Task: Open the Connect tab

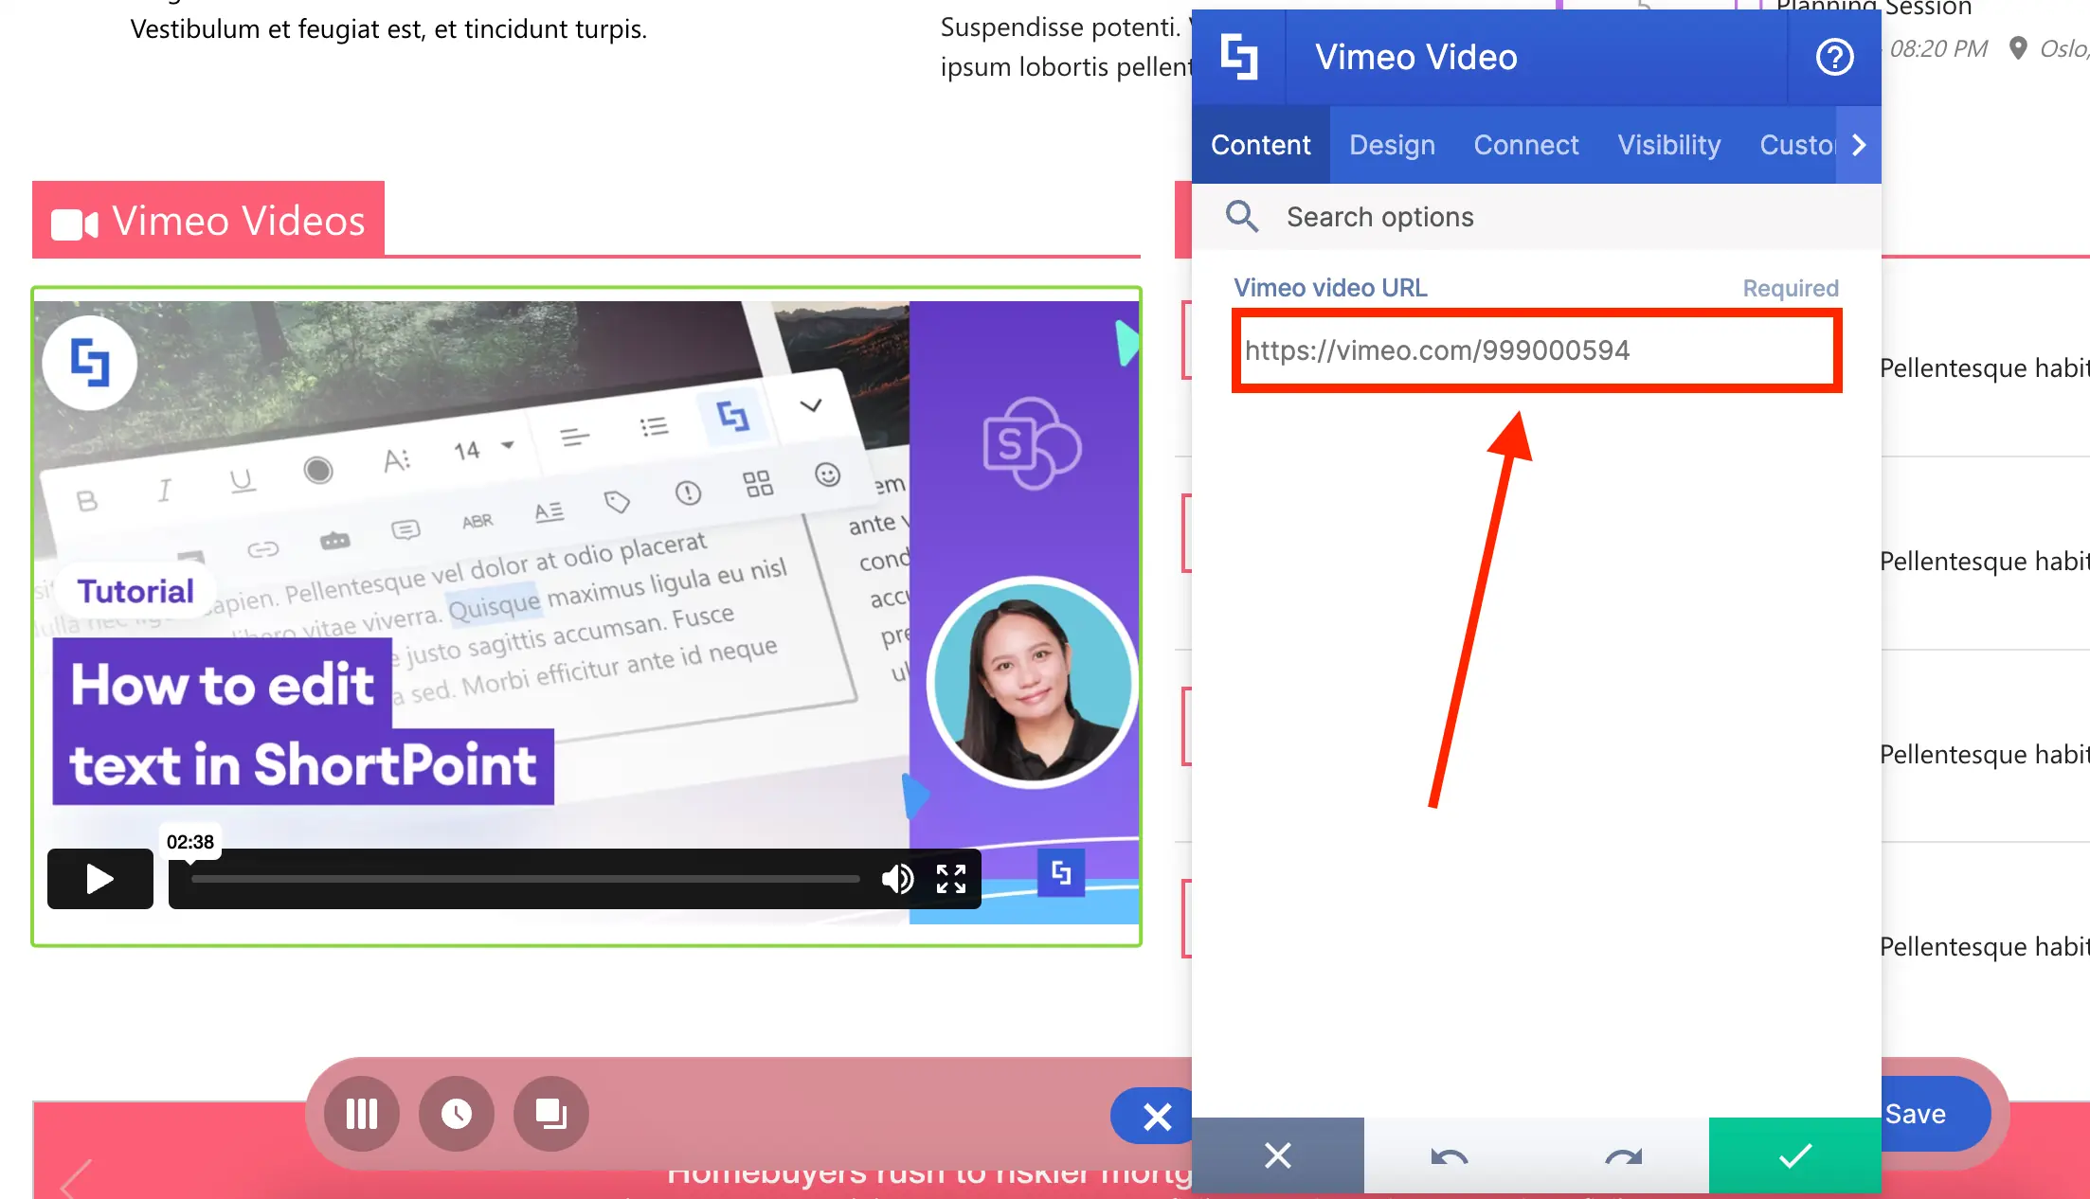Action: click(1525, 145)
